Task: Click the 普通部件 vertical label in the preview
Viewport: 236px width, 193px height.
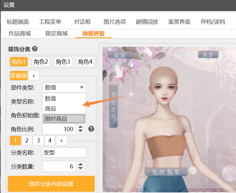Action: [x=113, y=106]
